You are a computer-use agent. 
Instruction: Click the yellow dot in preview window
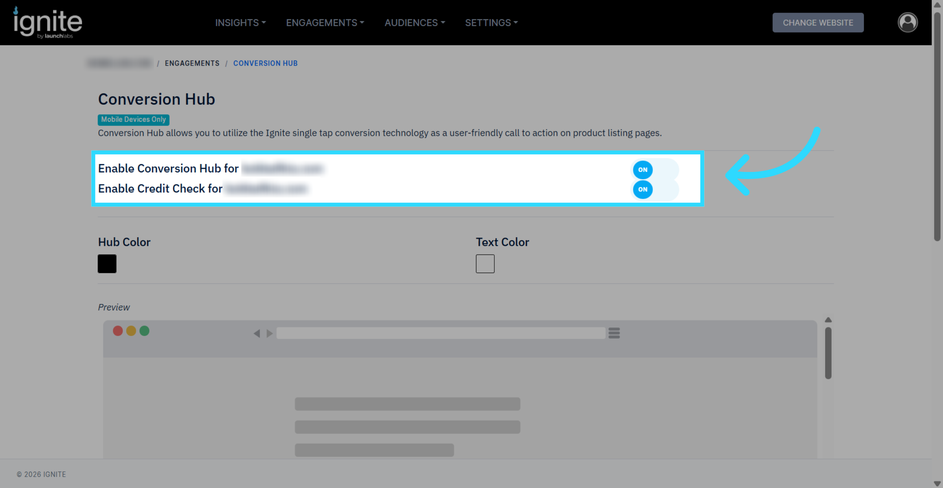(131, 331)
